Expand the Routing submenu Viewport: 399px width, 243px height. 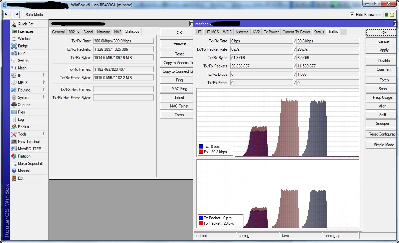(x=44, y=90)
